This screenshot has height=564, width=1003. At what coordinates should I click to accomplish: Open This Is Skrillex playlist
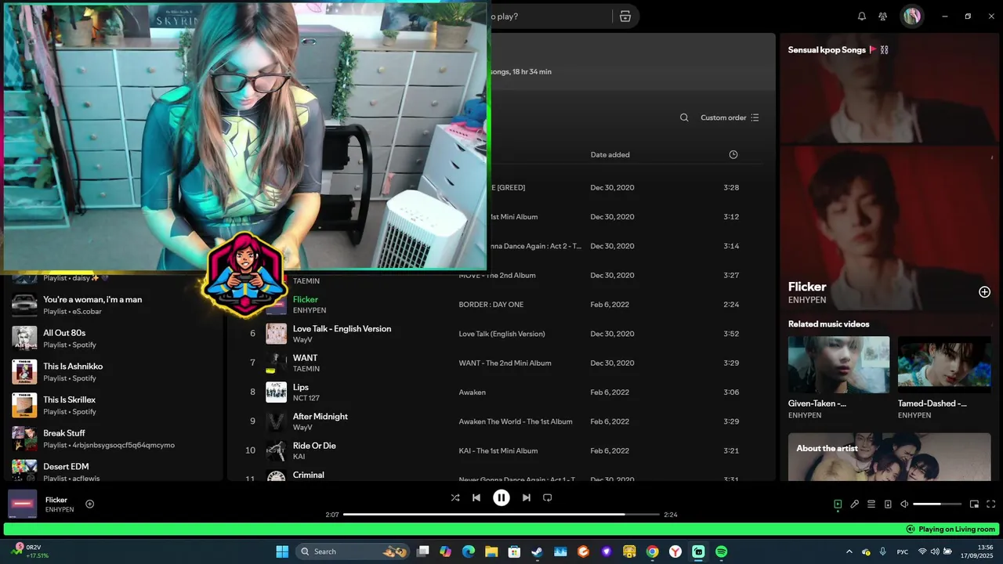pos(114,405)
